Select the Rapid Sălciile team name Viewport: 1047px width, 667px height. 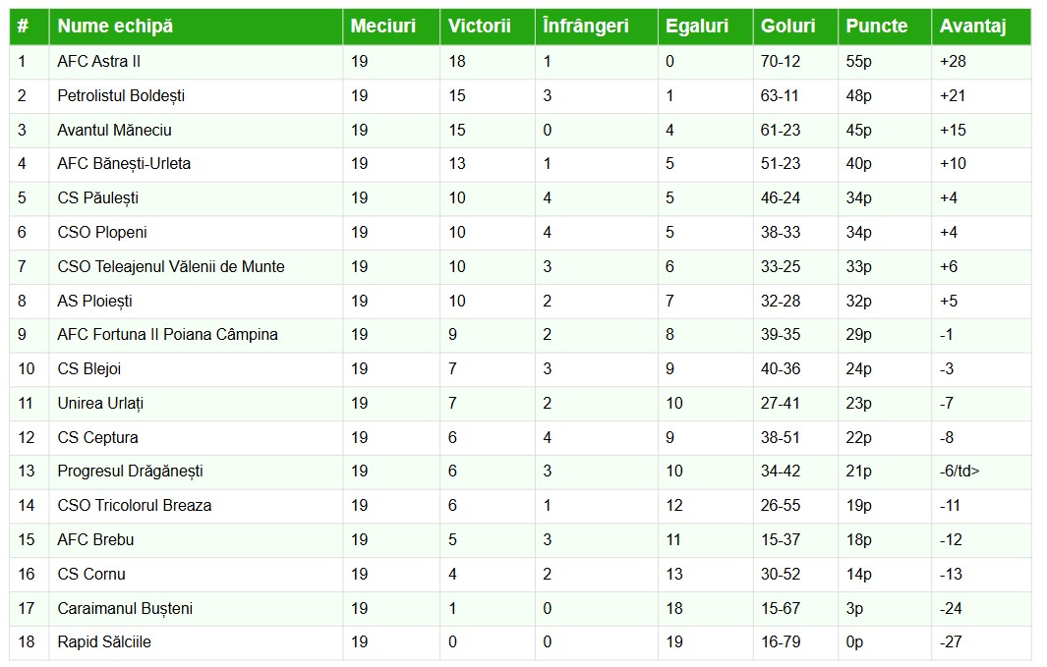[104, 642]
